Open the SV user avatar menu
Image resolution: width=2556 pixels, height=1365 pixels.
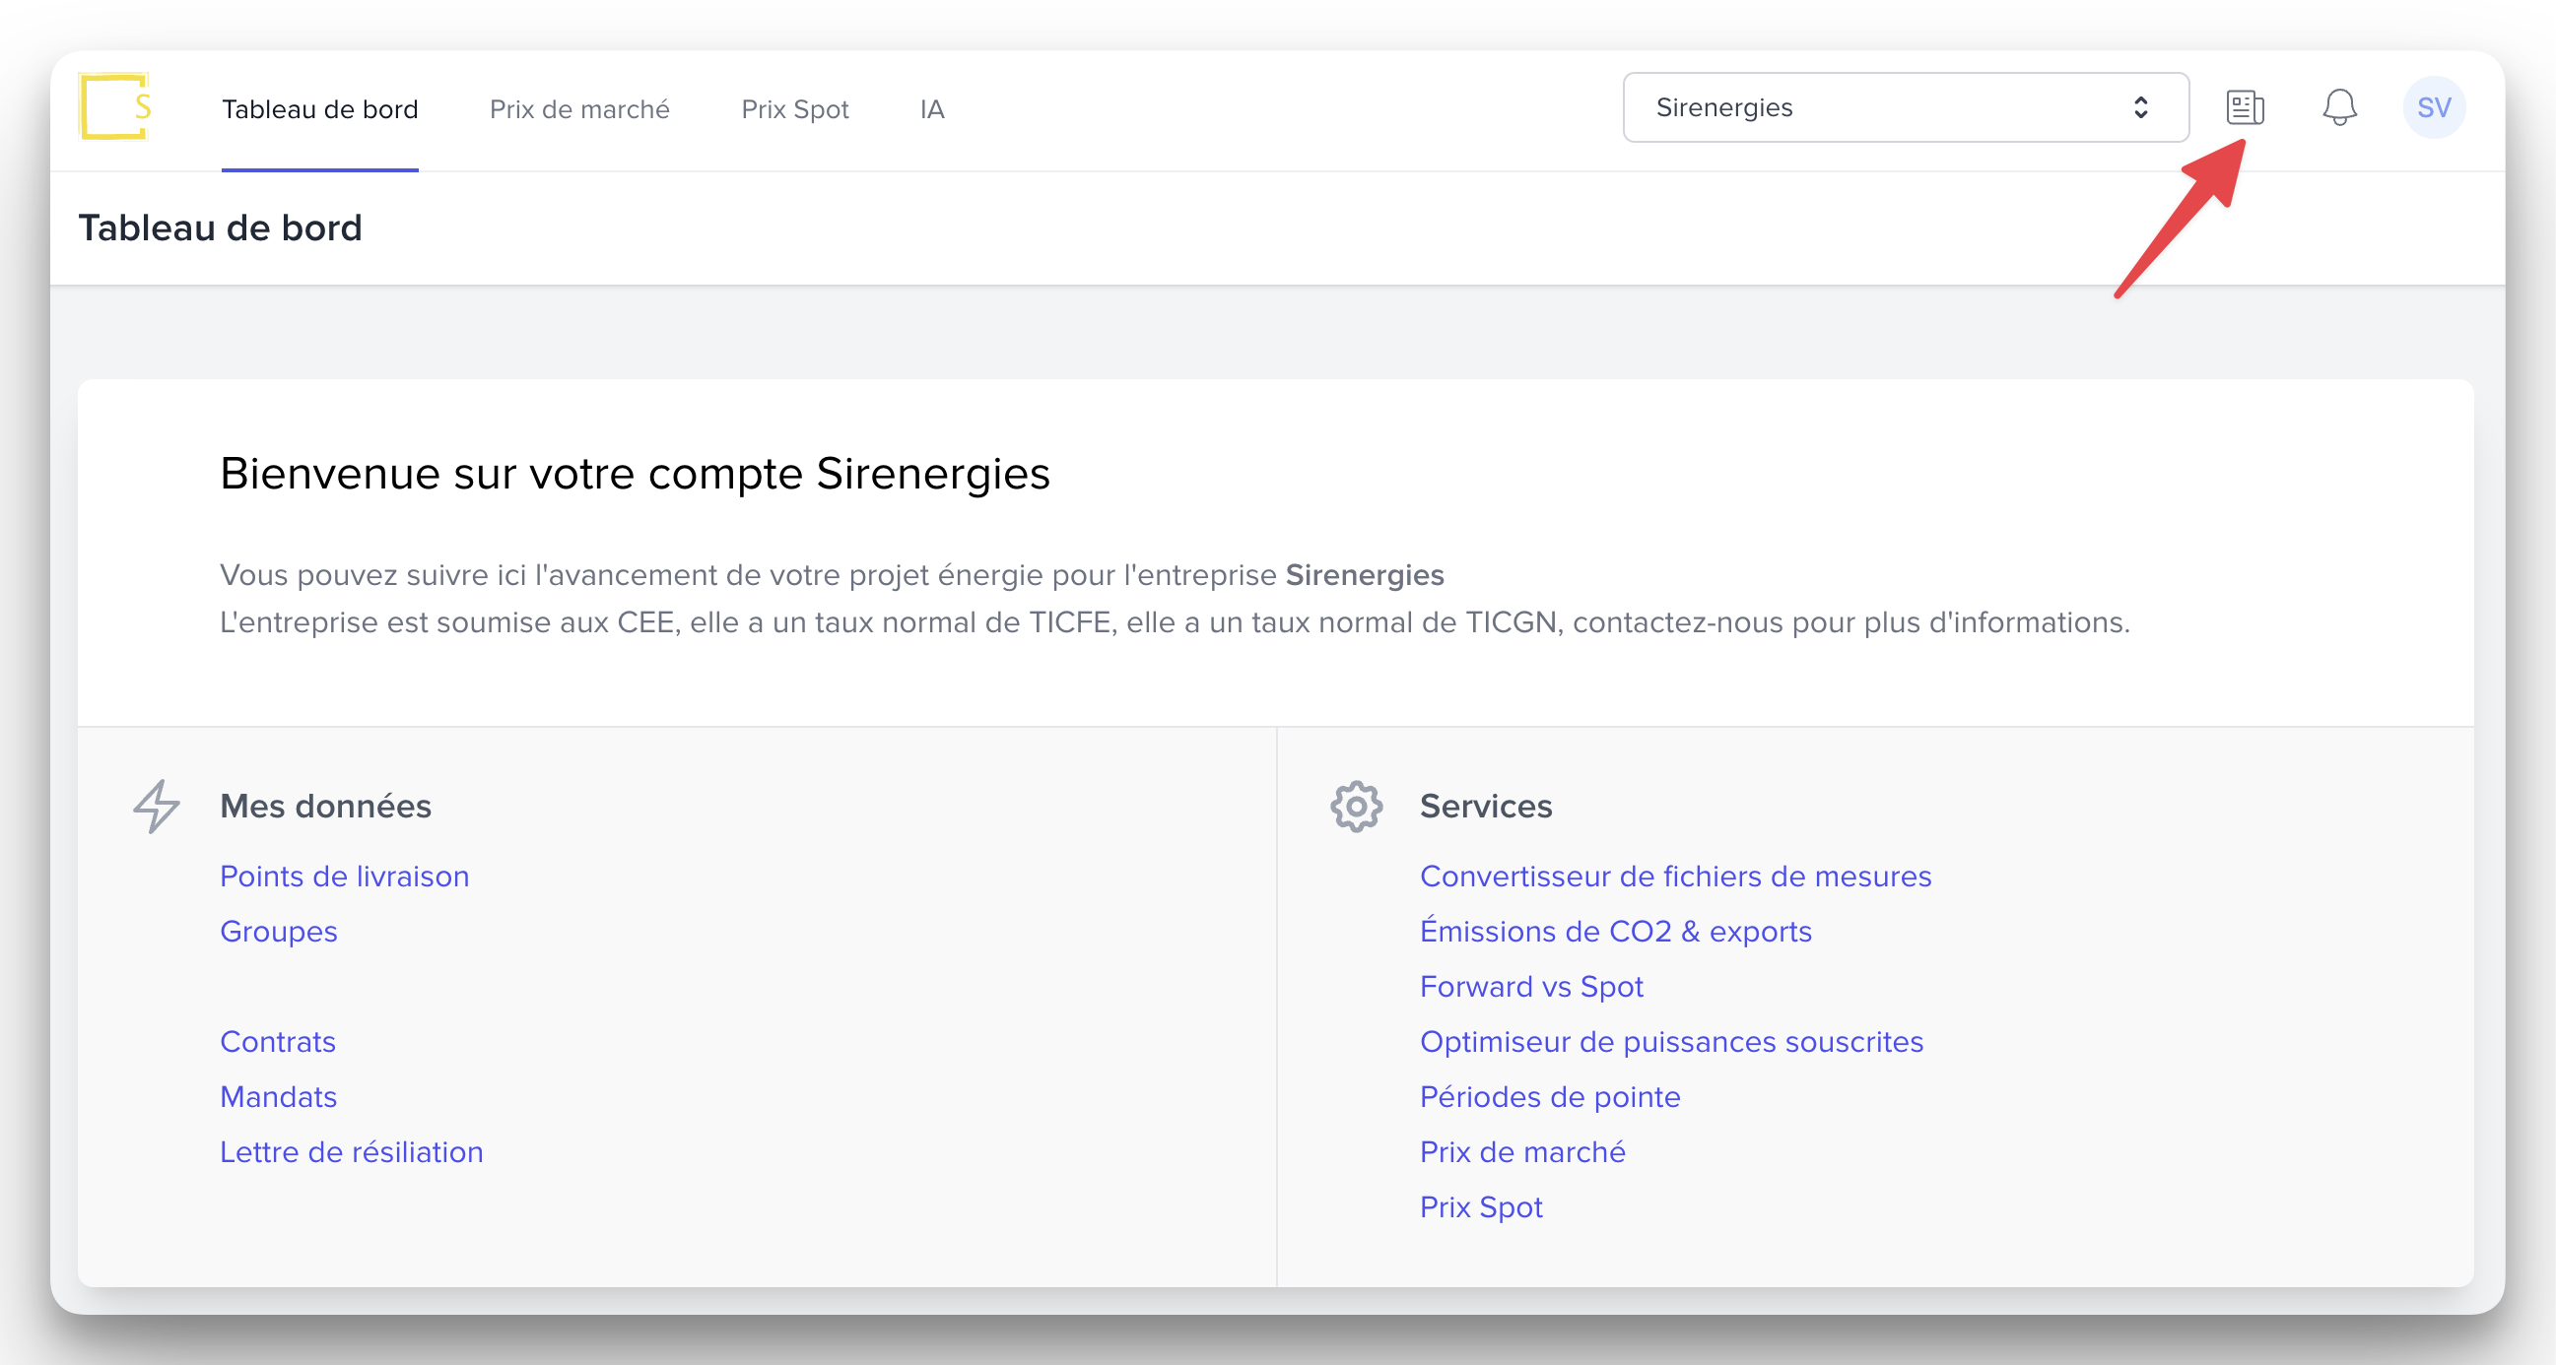tap(2433, 107)
